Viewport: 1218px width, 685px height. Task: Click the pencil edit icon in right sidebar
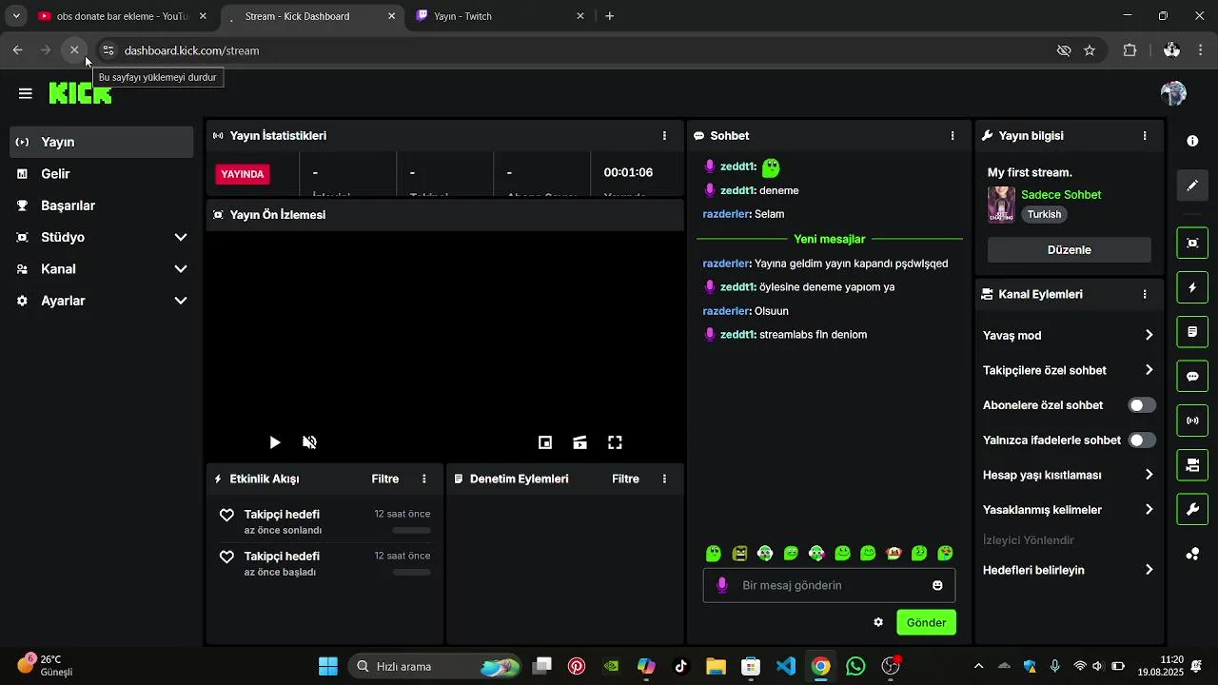(1192, 186)
